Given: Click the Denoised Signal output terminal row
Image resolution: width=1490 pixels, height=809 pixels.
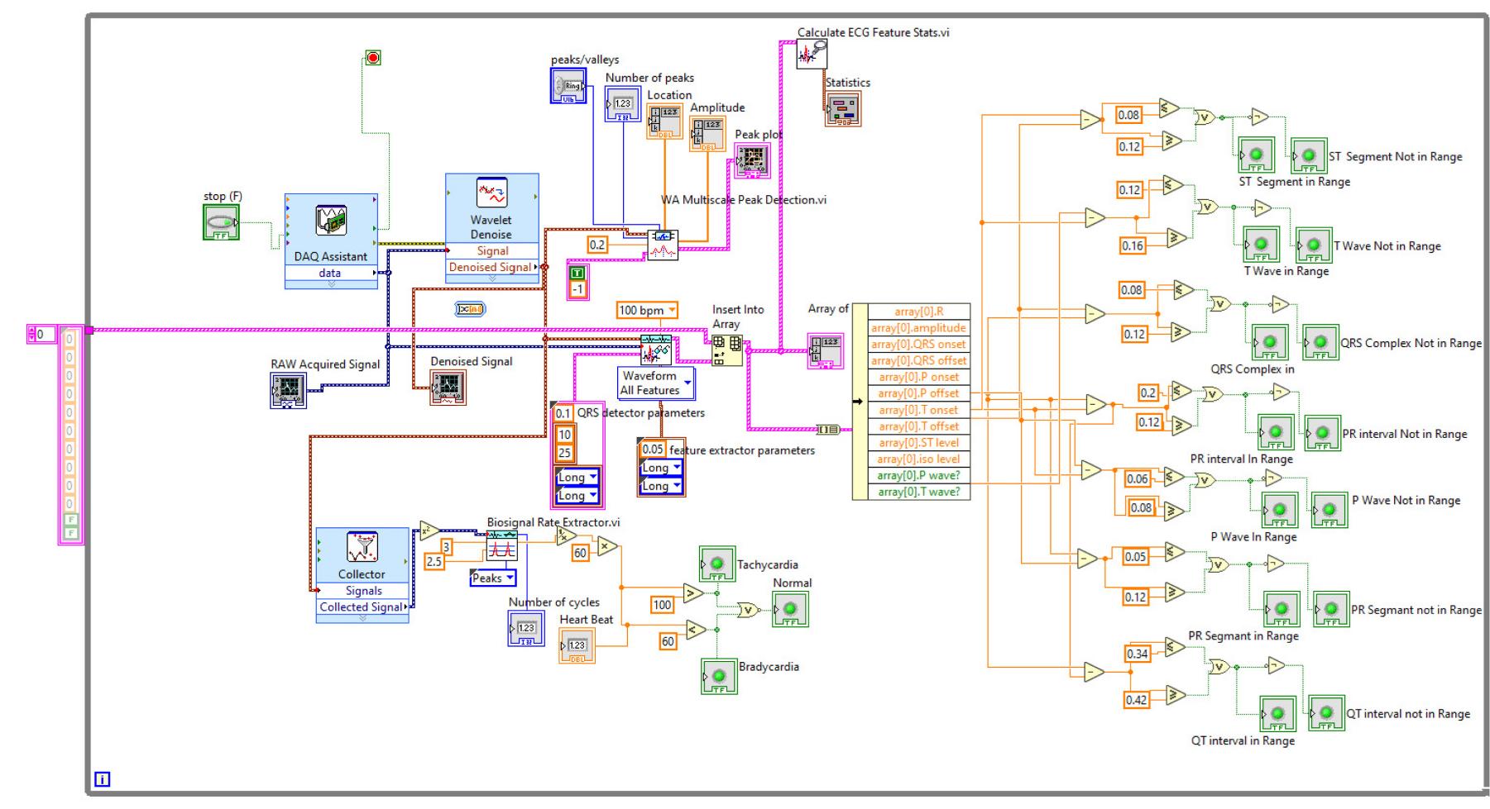Looking at the screenshot, I should tap(492, 267).
